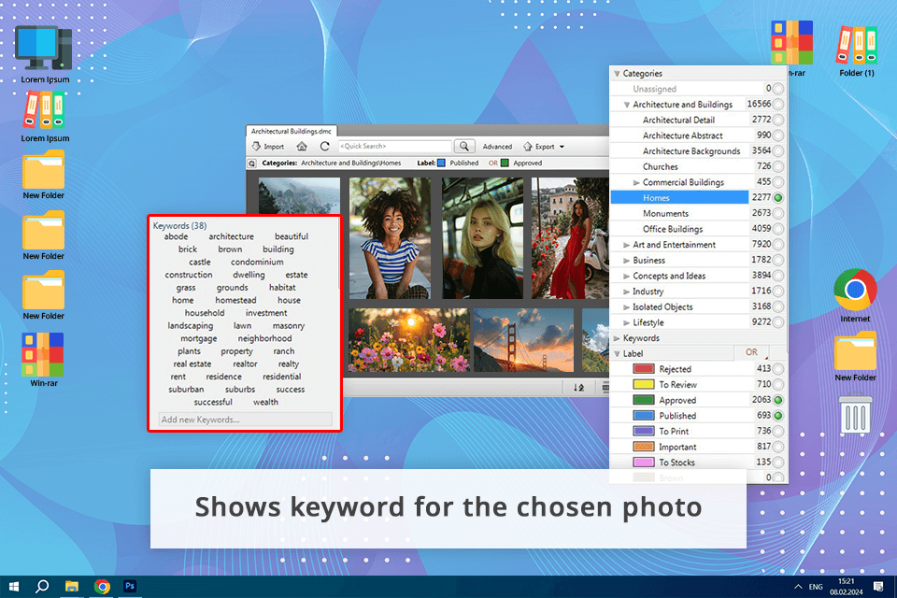Image resolution: width=897 pixels, height=598 pixels.
Task: Expand Commercial Buildings subcategory
Action: coord(636,182)
